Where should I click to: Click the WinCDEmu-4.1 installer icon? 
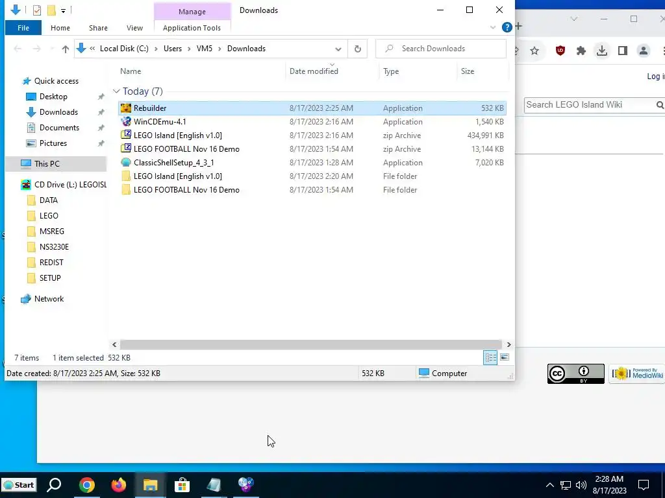(x=126, y=121)
